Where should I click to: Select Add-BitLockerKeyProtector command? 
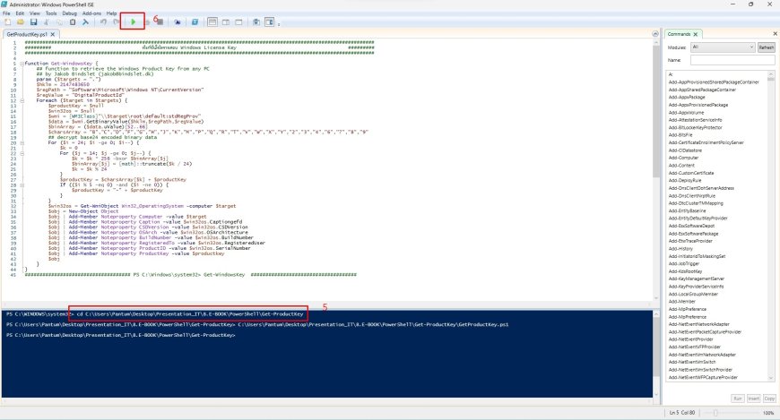click(696, 128)
